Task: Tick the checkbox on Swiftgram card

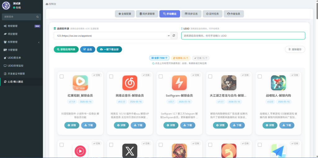Action: pyautogui.click(x=161, y=76)
